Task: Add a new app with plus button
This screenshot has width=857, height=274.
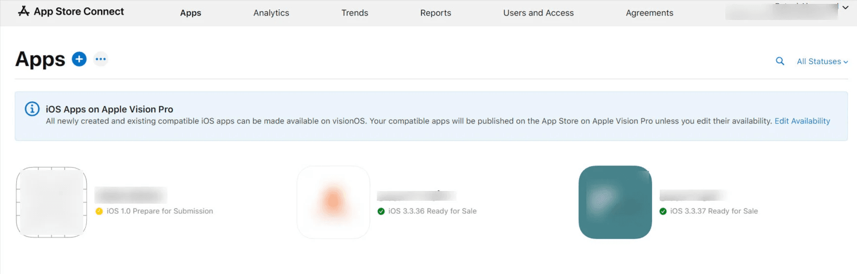Action: 79,59
